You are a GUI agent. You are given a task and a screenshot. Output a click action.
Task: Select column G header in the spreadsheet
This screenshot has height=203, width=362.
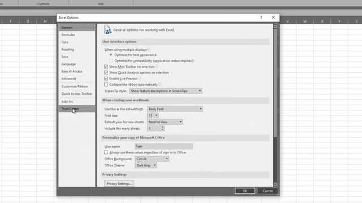click(x=28, y=21)
